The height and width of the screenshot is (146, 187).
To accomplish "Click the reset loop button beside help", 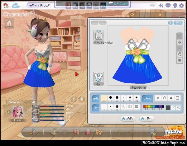I will point(178,23).
